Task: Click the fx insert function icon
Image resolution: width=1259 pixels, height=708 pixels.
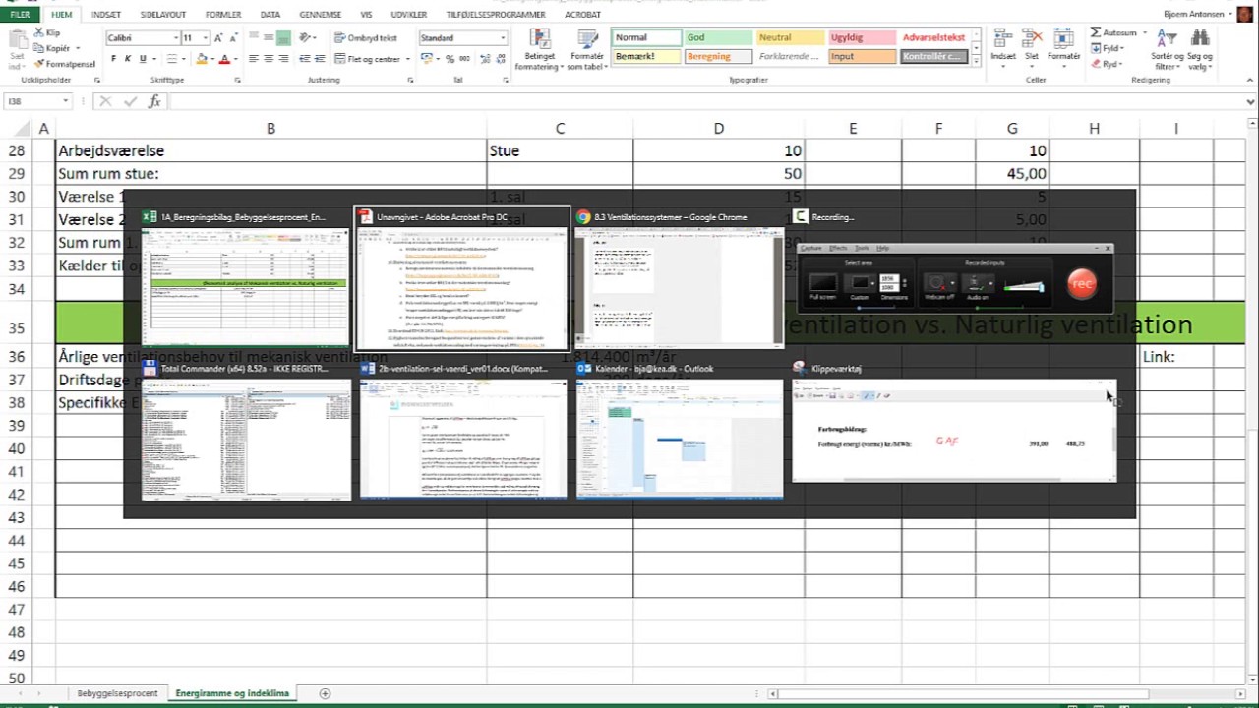Action: pyautogui.click(x=154, y=101)
